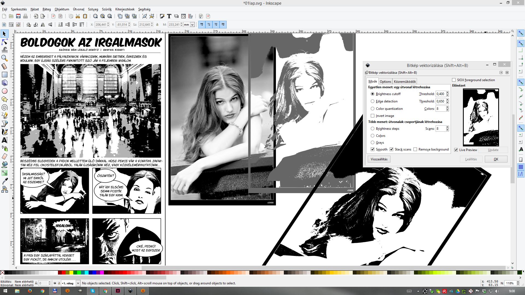Viewport: 525px width, 295px height.
Task: Select the Gradient tool
Action: 4,173
